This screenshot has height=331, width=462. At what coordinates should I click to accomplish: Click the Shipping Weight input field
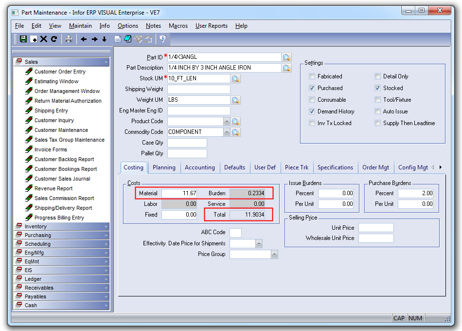pos(199,89)
